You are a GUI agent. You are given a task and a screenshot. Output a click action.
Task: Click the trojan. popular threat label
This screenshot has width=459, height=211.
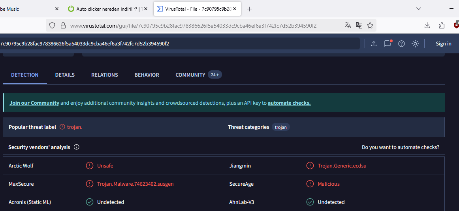point(75,127)
